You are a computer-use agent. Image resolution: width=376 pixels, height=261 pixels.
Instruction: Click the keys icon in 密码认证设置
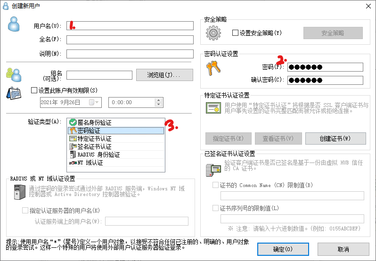pyautogui.click(x=213, y=68)
